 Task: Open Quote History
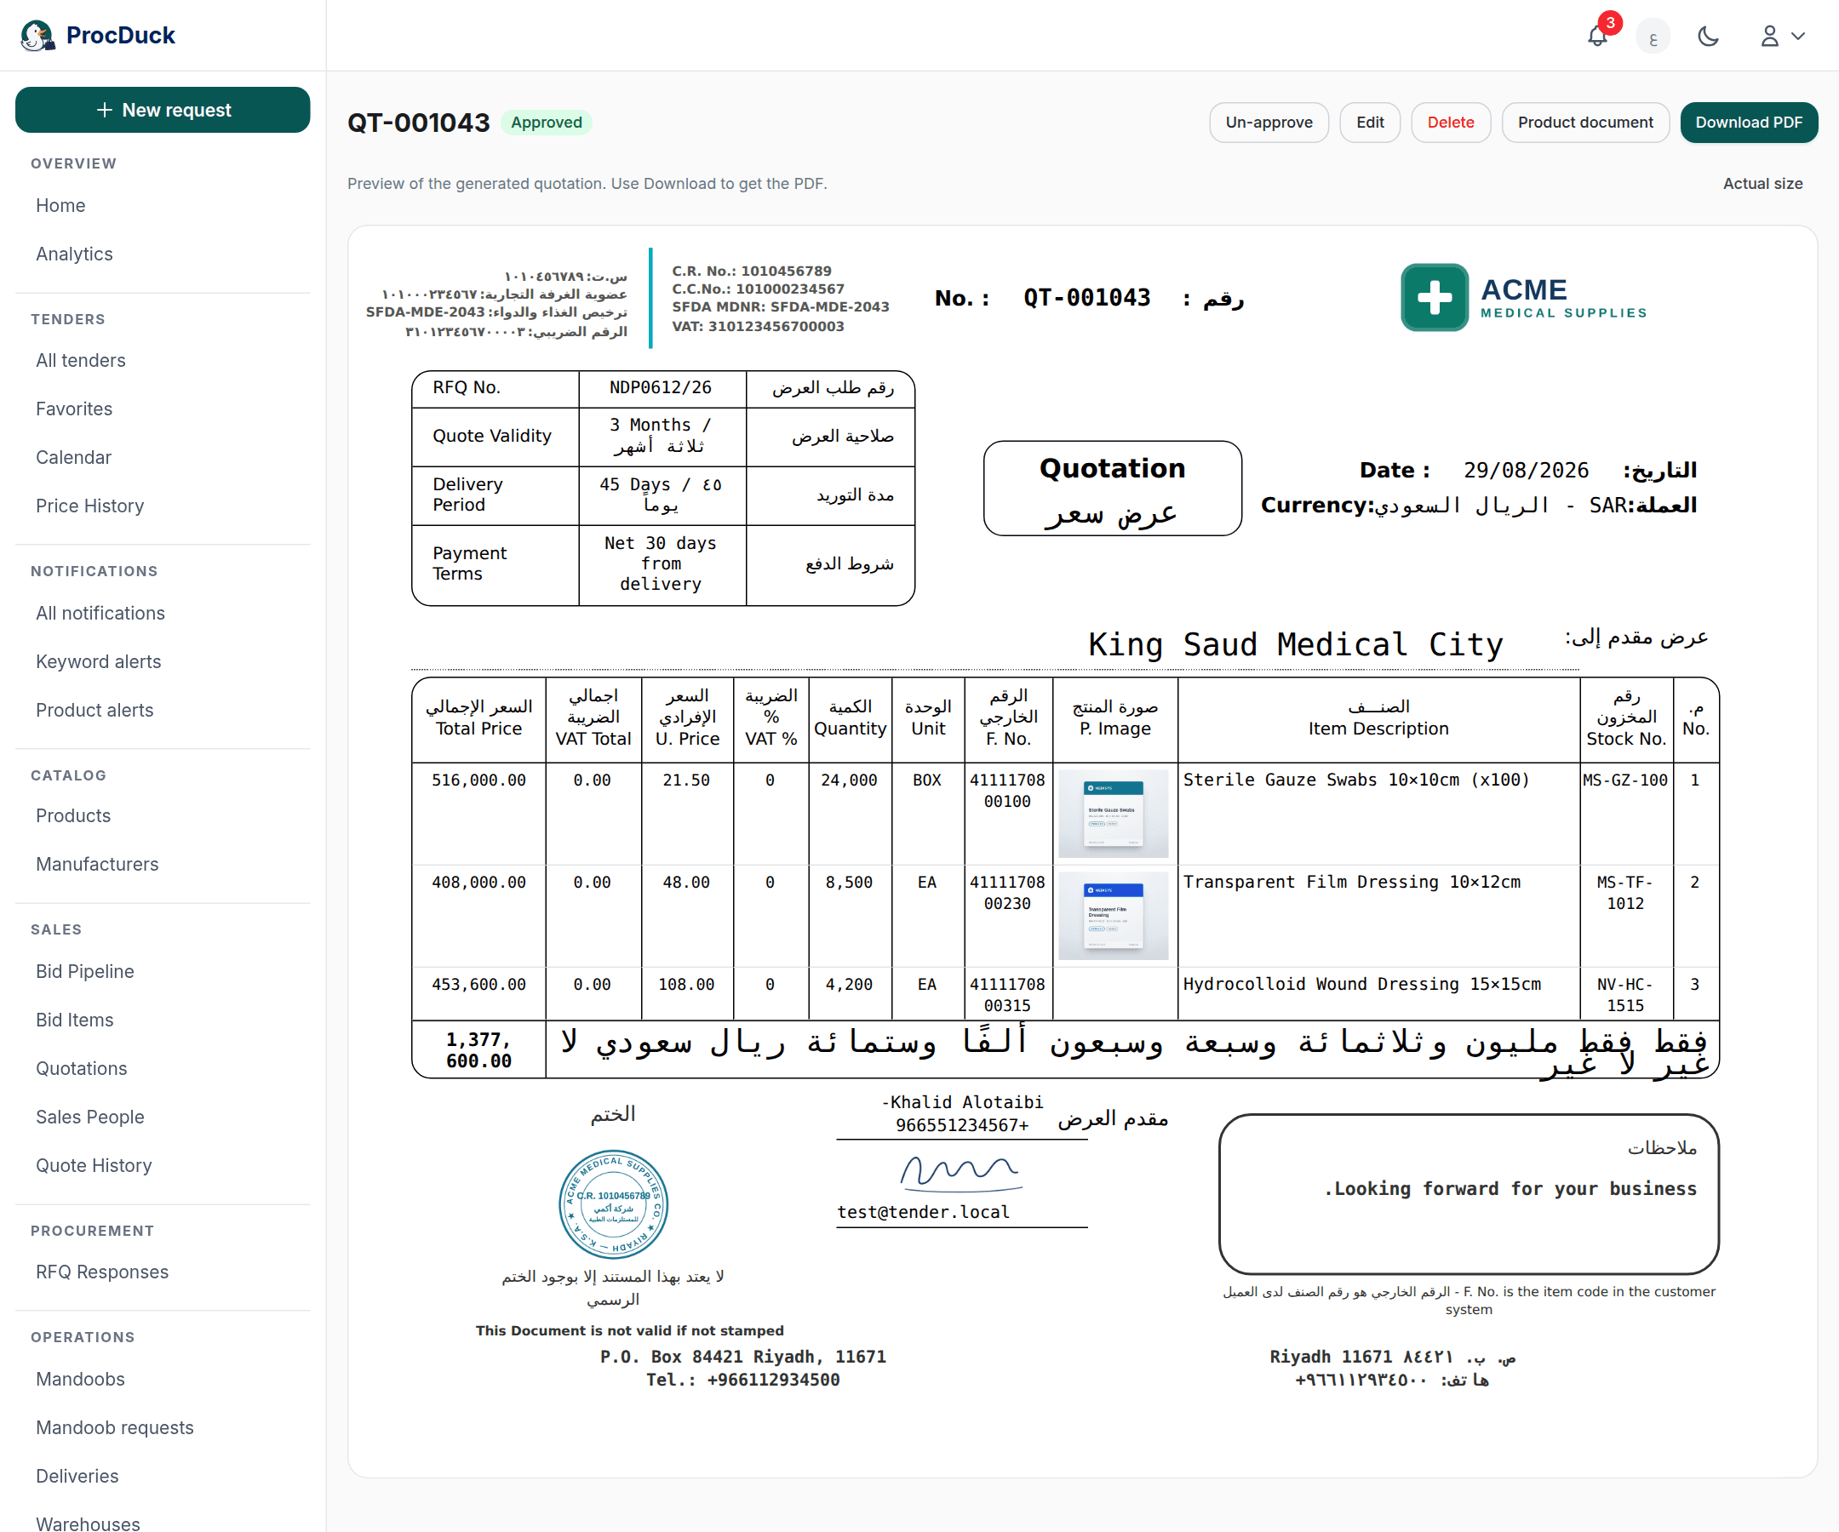(94, 1166)
